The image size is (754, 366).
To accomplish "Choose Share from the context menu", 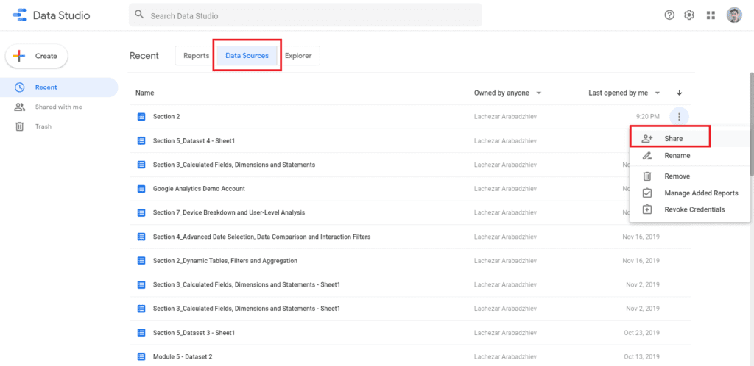I will tap(689, 138).
